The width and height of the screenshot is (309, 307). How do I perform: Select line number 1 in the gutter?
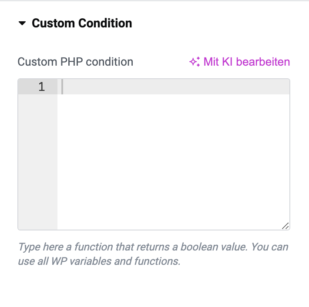pos(42,87)
